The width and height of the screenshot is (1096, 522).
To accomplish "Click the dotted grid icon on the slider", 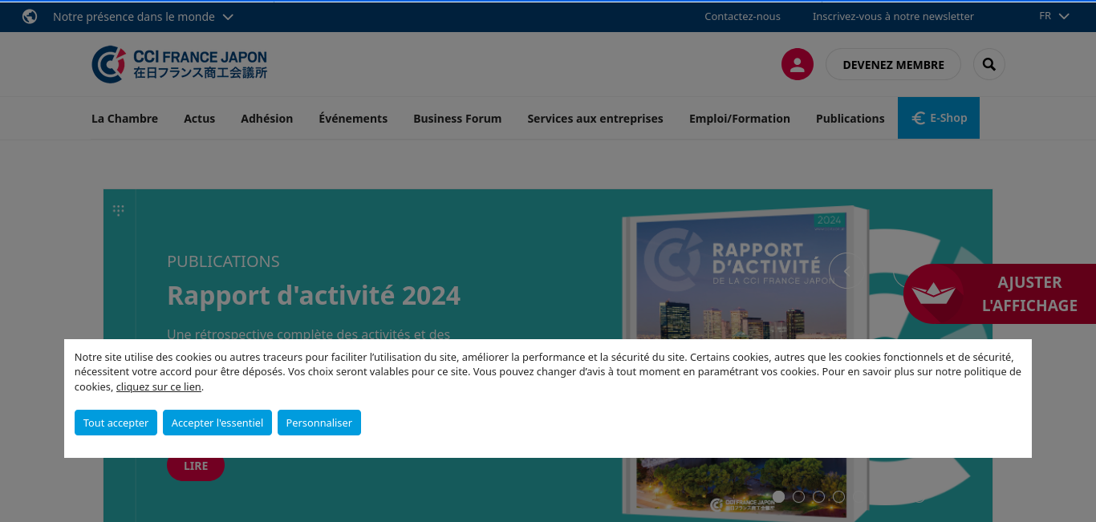I will click(x=119, y=210).
